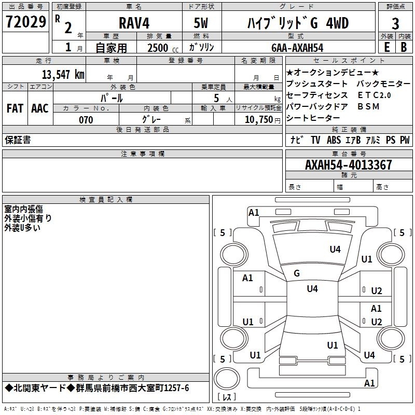Image resolution: width=415 pixels, height=415 pixels.
Task: Click the lot number 72029
Action: (x=25, y=22)
